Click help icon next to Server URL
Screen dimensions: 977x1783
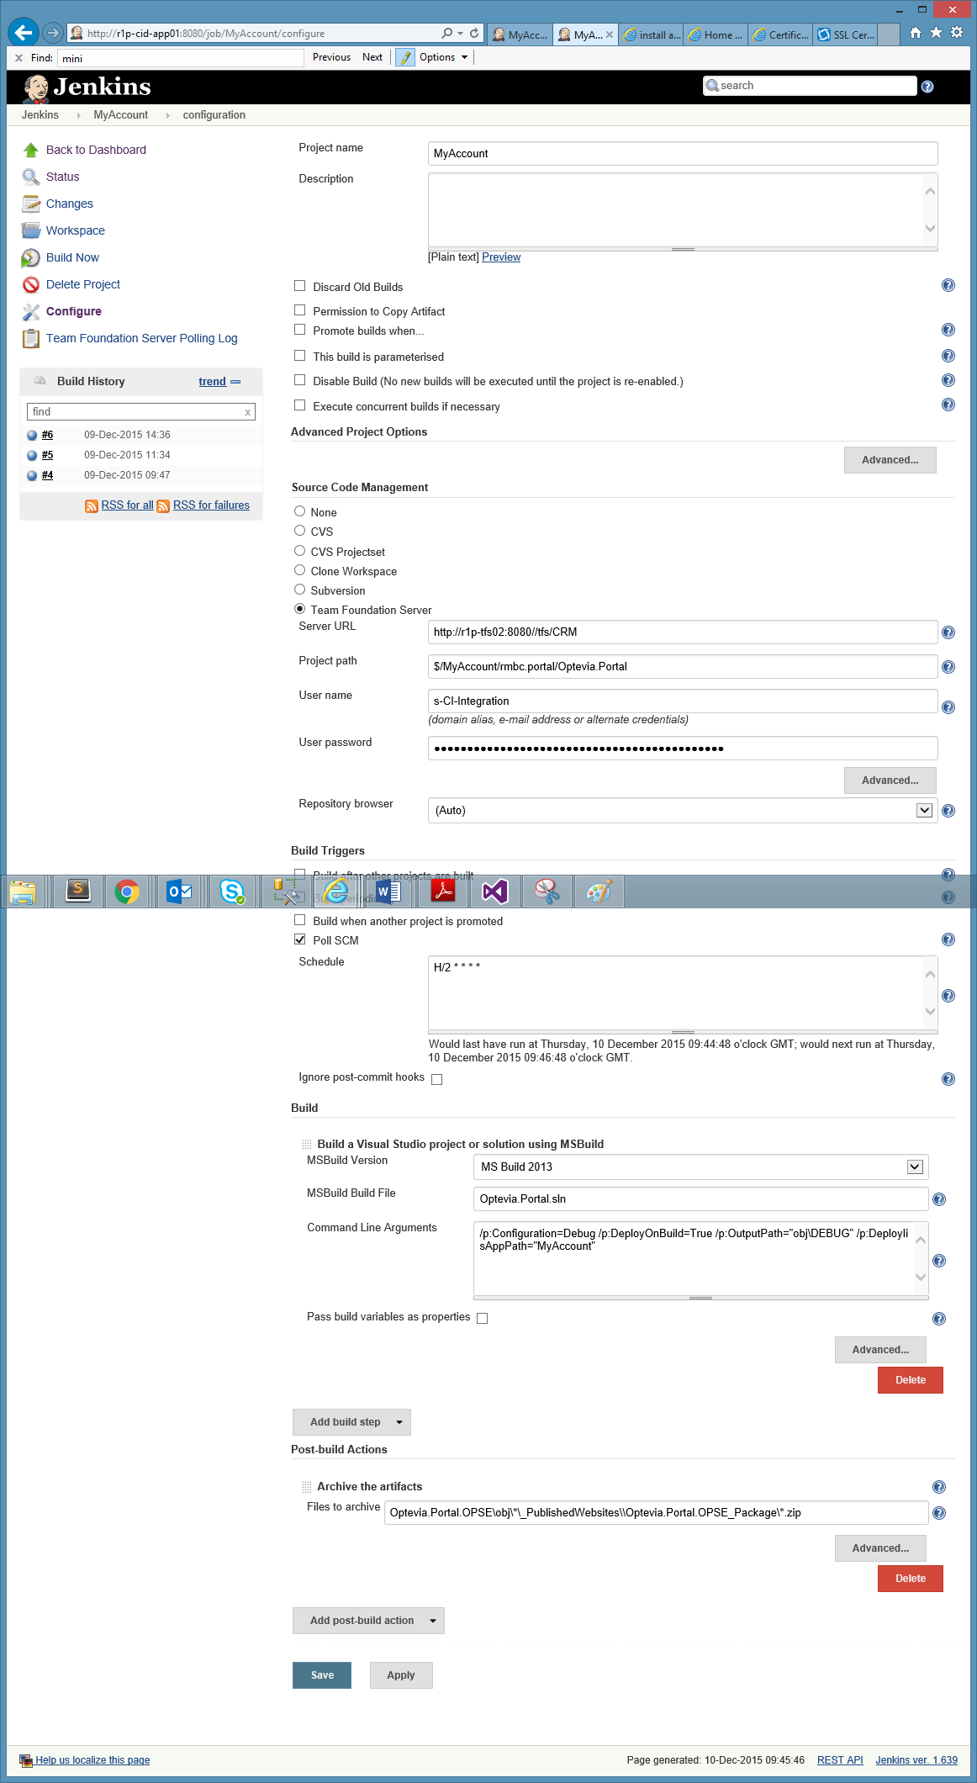[948, 632]
